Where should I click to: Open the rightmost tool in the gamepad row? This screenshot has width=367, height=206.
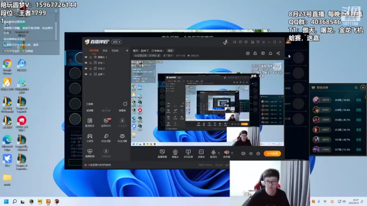pos(122,138)
